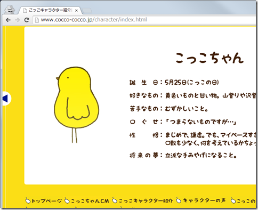Click the browser forward arrow
Screen dimensions: 258x210
coord(17,20)
